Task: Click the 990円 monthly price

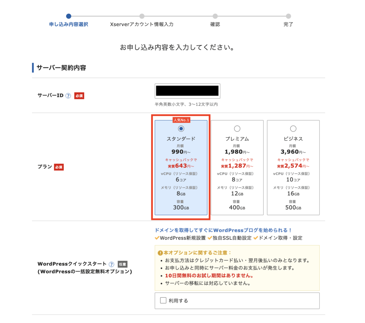Action: coord(181,152)
